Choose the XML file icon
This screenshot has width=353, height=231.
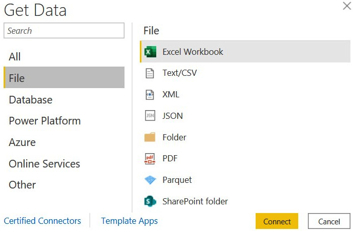tap(150, 95)
